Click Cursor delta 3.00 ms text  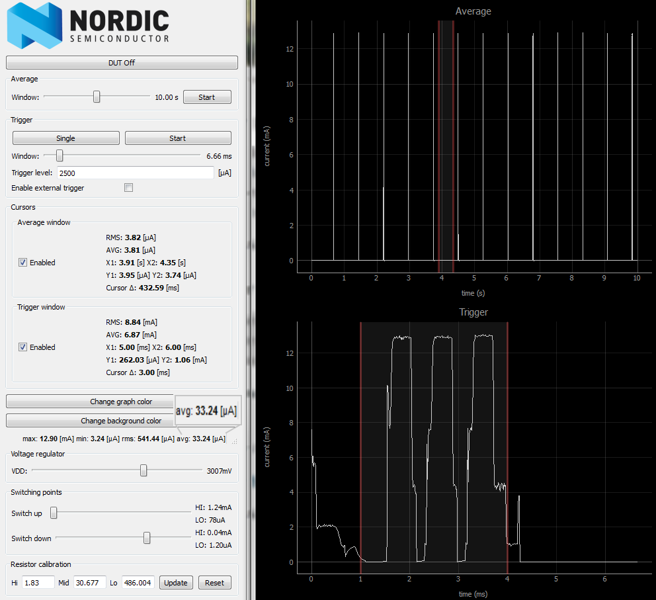(138, 372)
